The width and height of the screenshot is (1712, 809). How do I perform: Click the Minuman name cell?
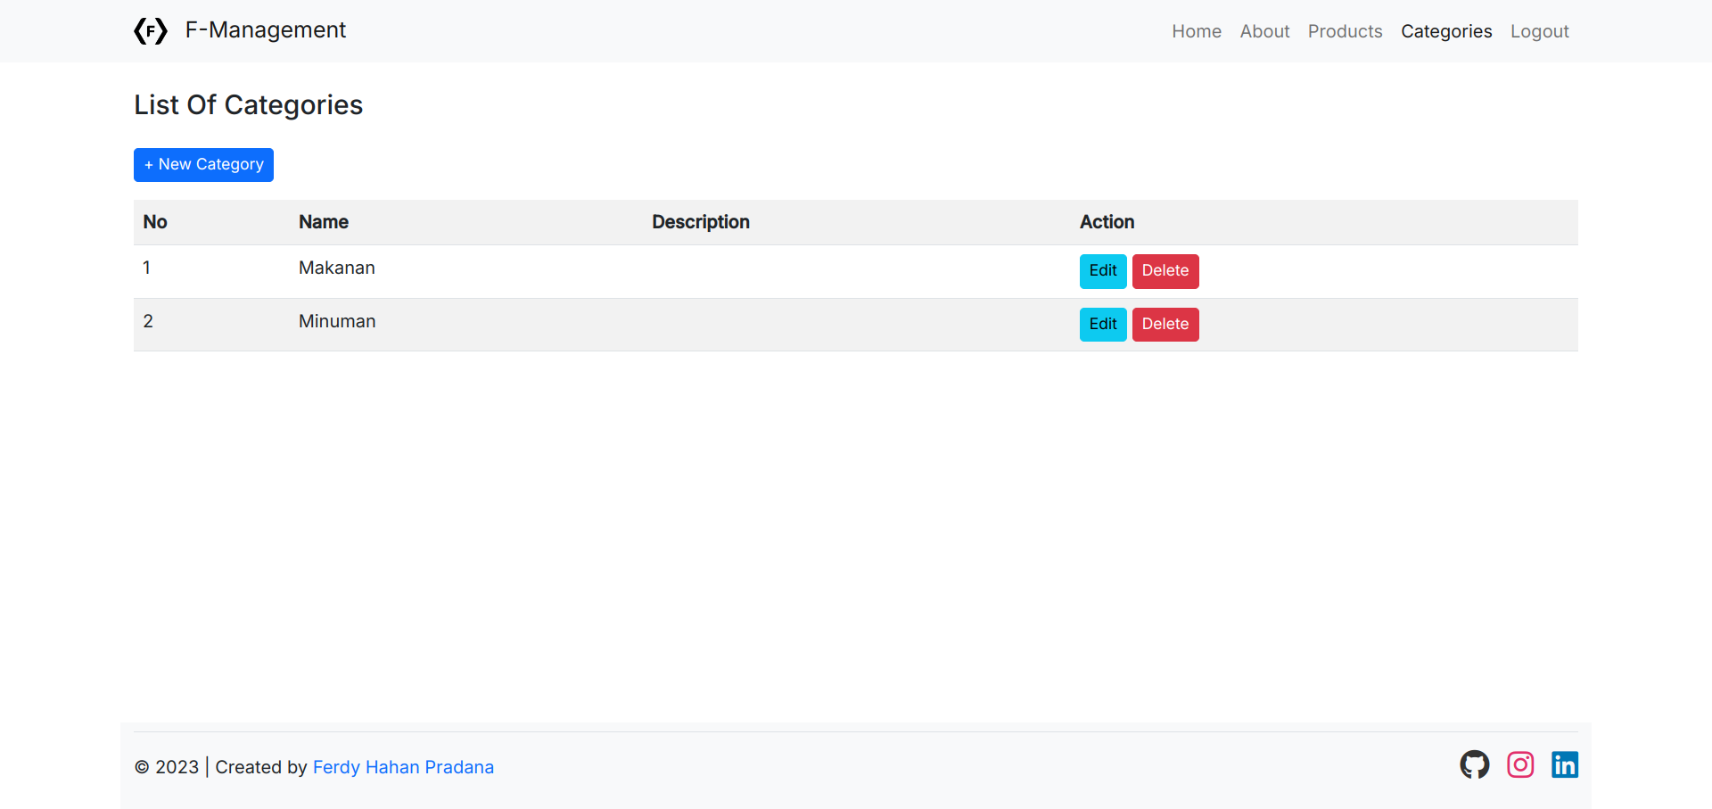tap(337, 322)
